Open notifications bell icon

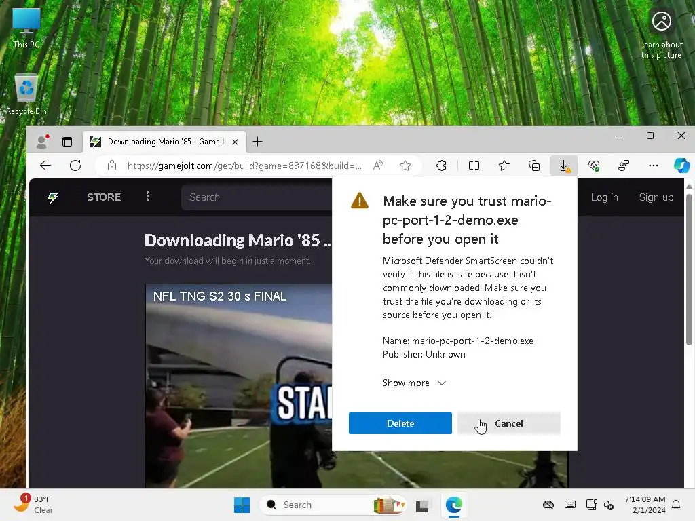pyautogui.click(x=677, y=505)
